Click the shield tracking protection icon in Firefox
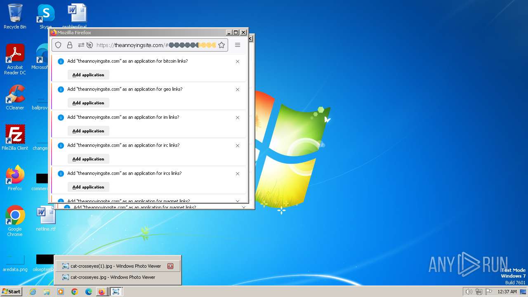Screen dimensions: 528x297 (x=58, y=45)
